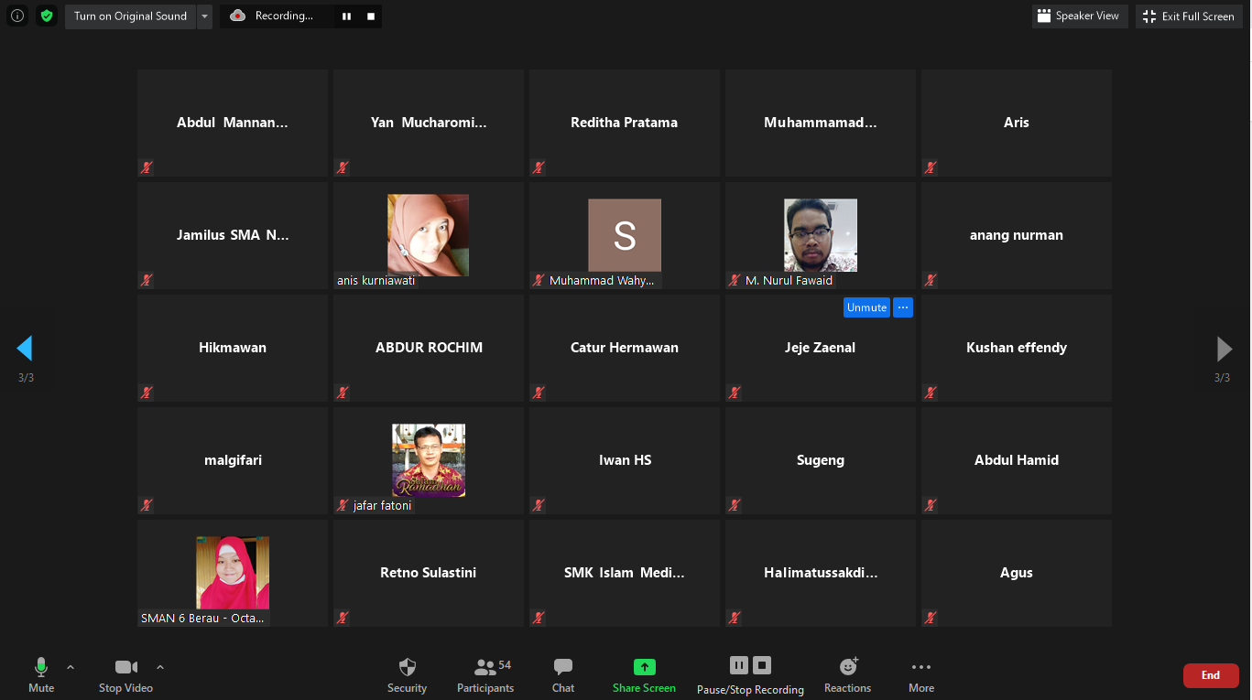Expand audio options arrow next to Mute

tap(71, 667)
